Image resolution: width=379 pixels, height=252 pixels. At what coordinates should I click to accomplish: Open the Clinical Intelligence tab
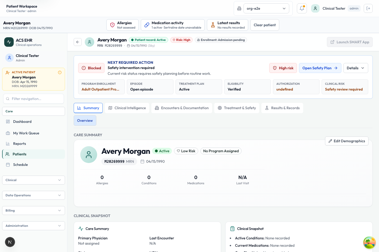coord(127,108)
